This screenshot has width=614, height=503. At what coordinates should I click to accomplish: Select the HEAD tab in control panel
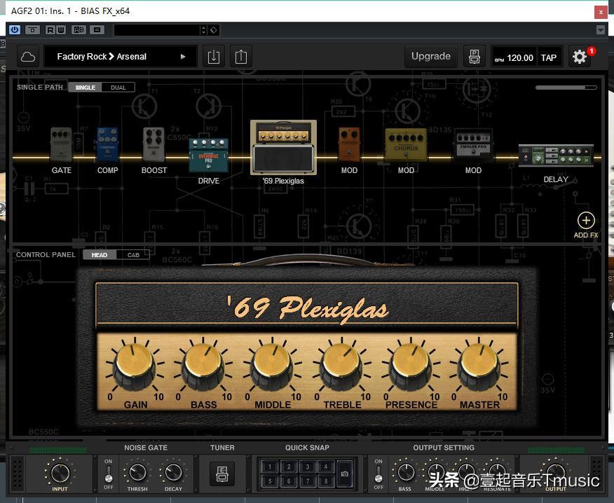[100, 255]
